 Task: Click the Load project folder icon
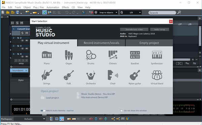point(42,98)
